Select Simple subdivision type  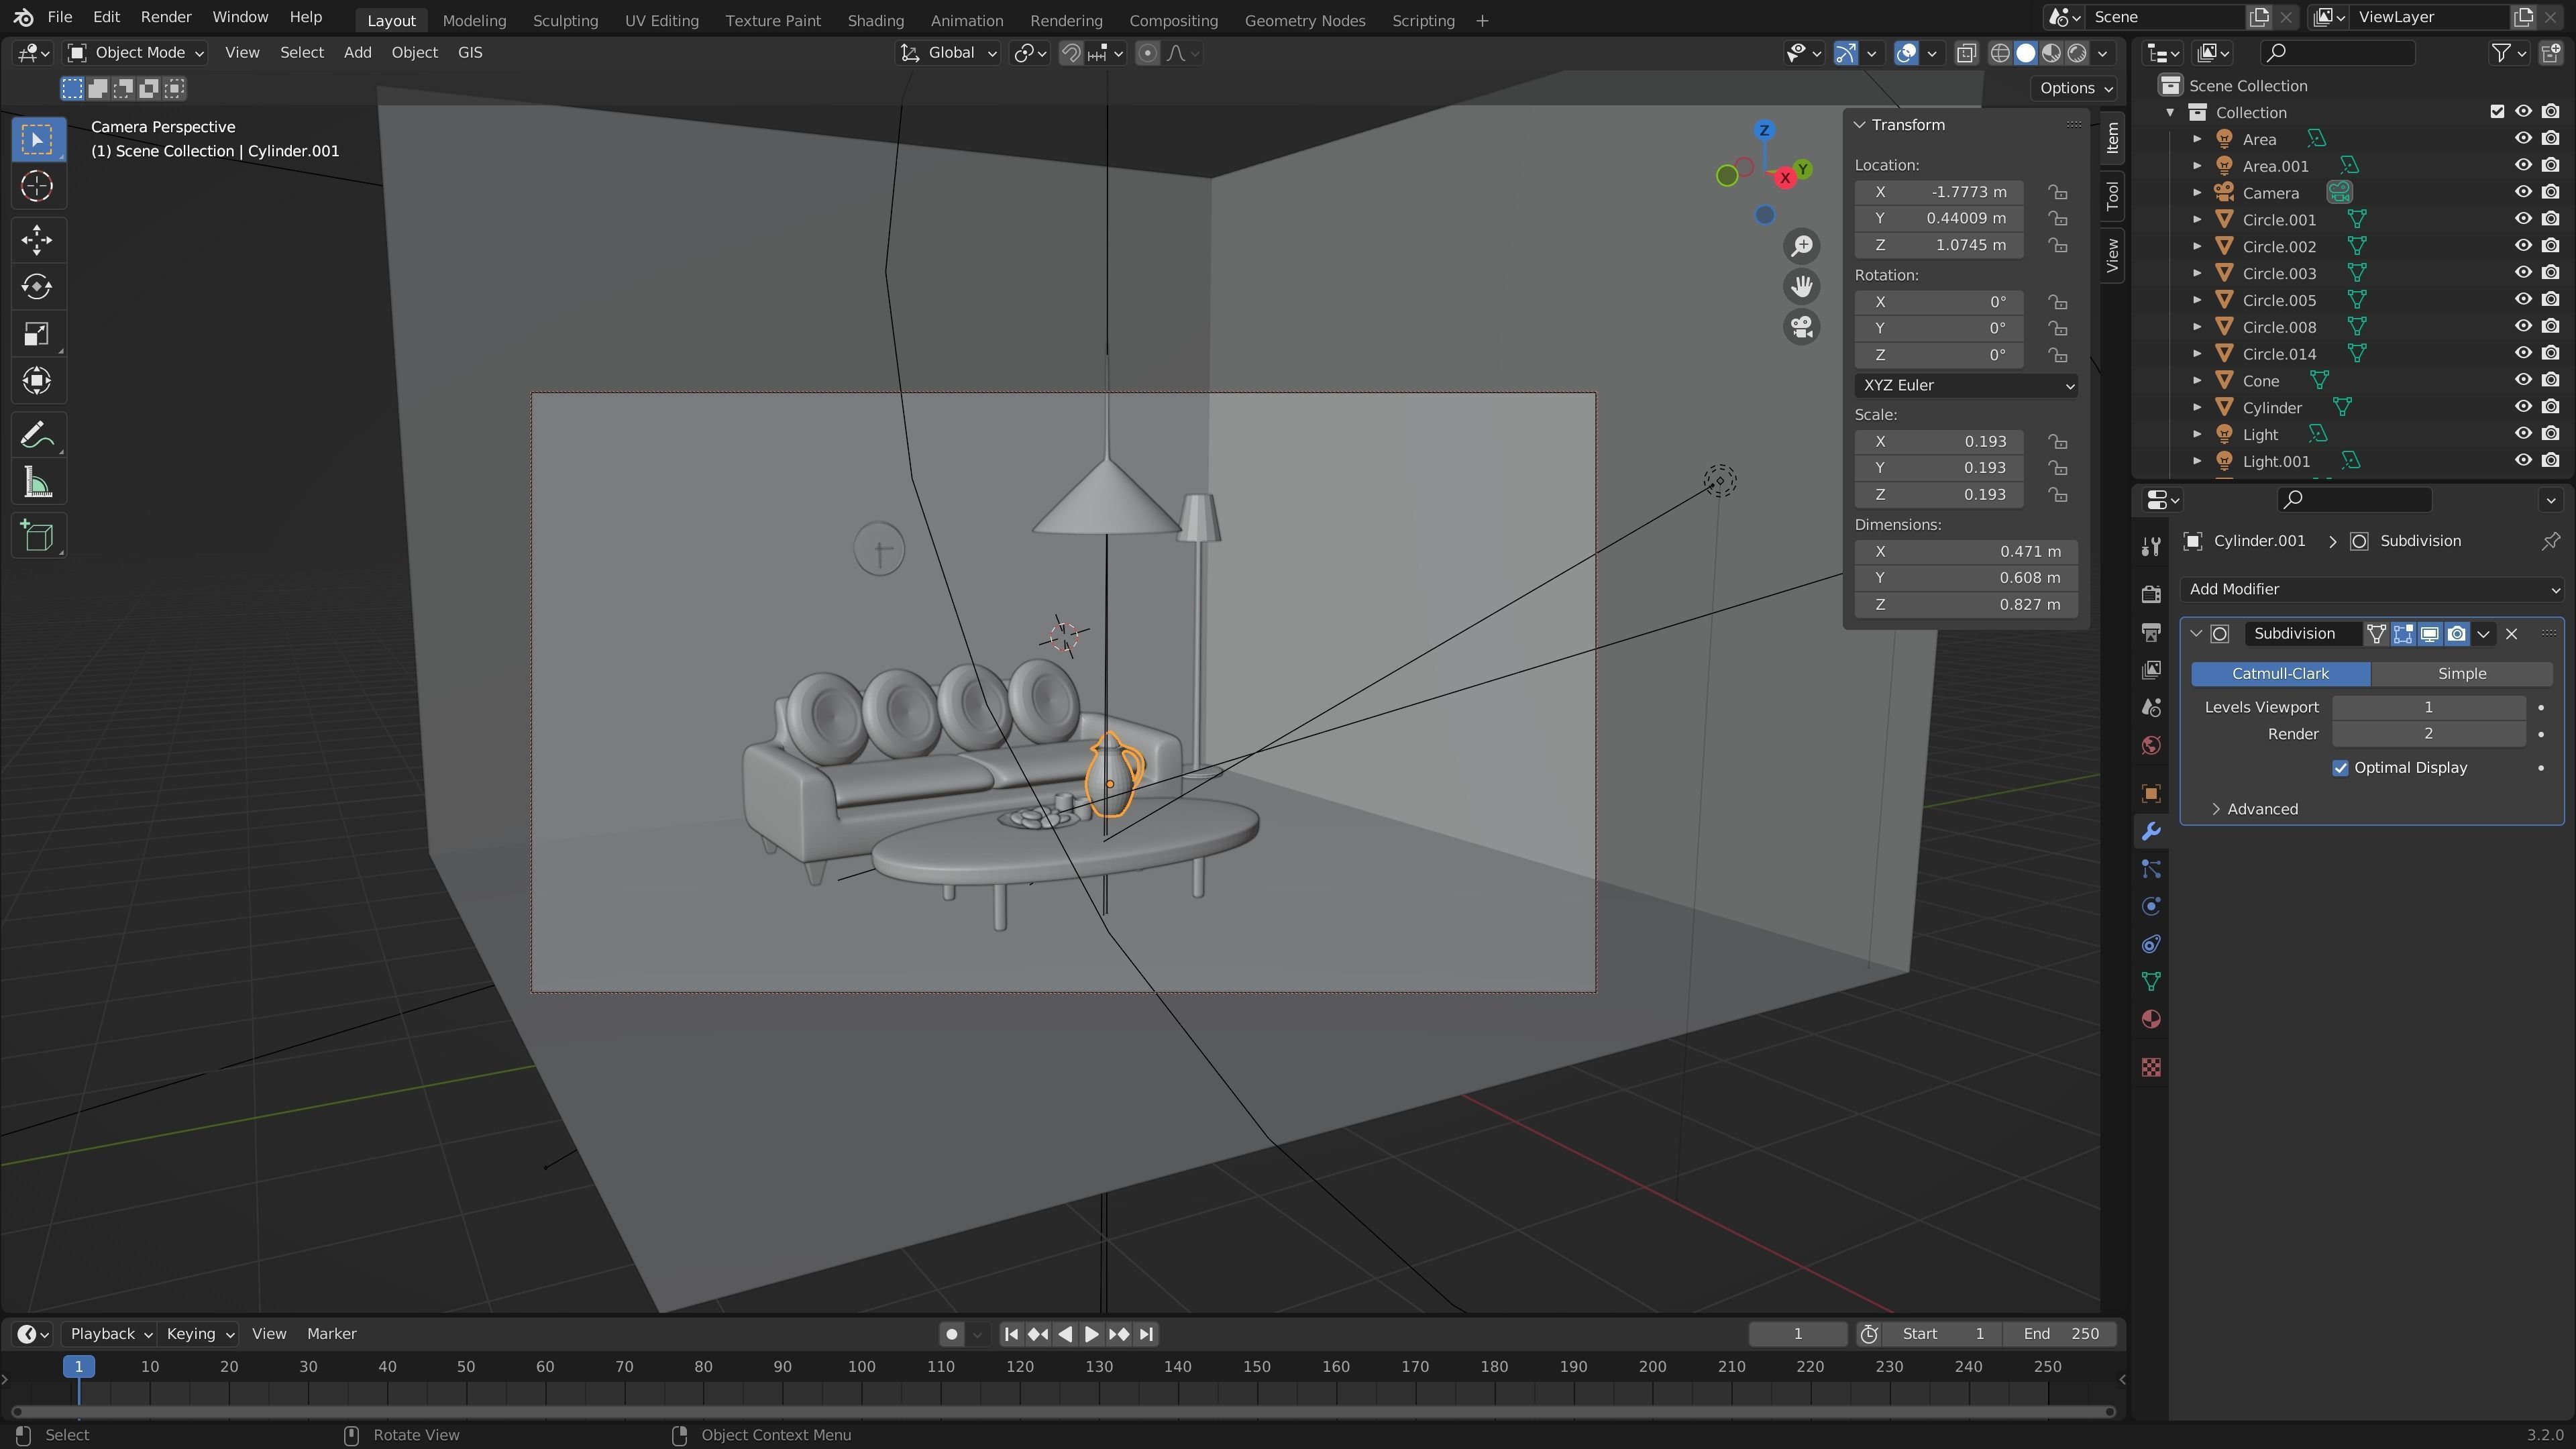click(2461, 674)
